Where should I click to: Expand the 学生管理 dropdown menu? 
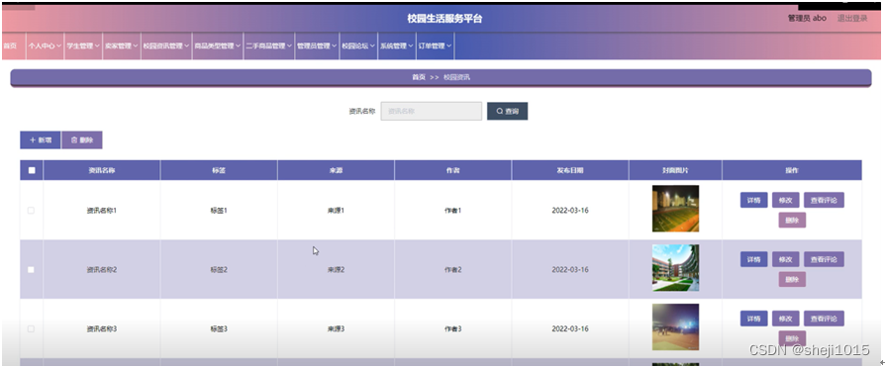[x=83, y=46]
